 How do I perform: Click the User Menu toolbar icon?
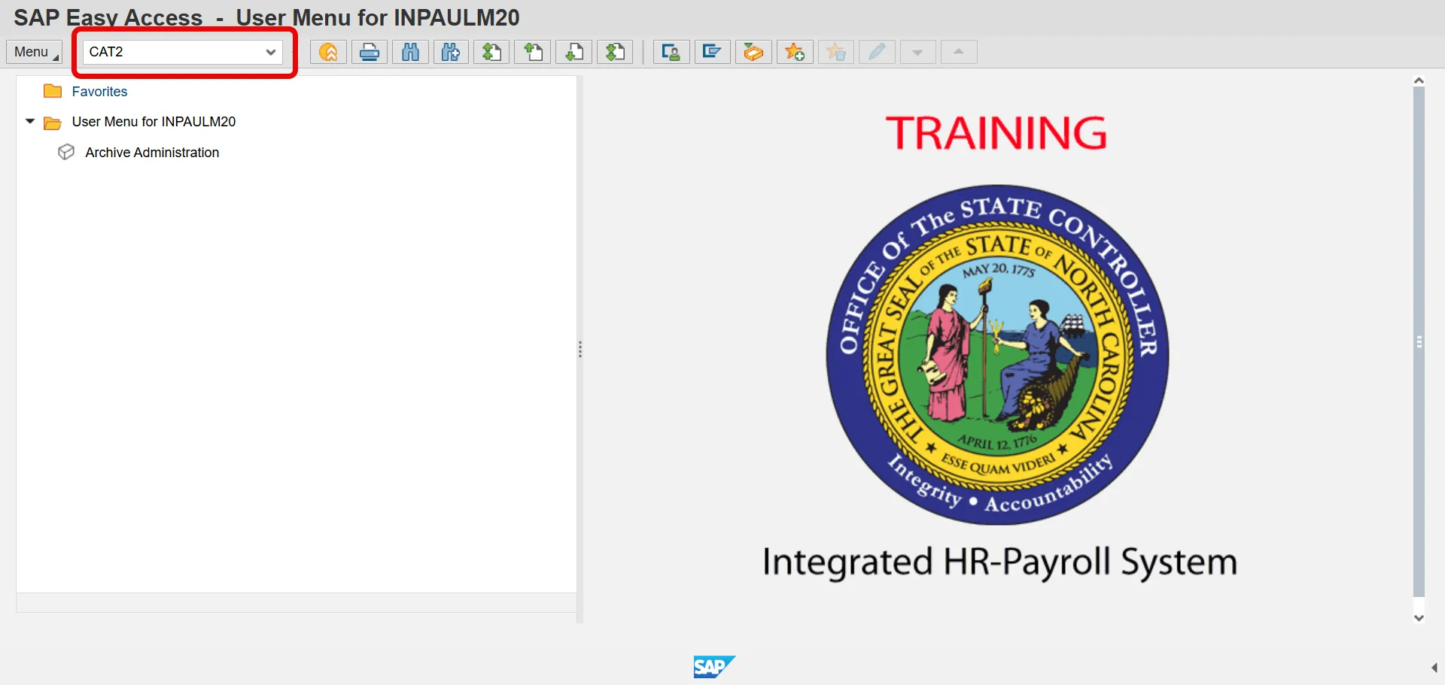tap(671, 52)
